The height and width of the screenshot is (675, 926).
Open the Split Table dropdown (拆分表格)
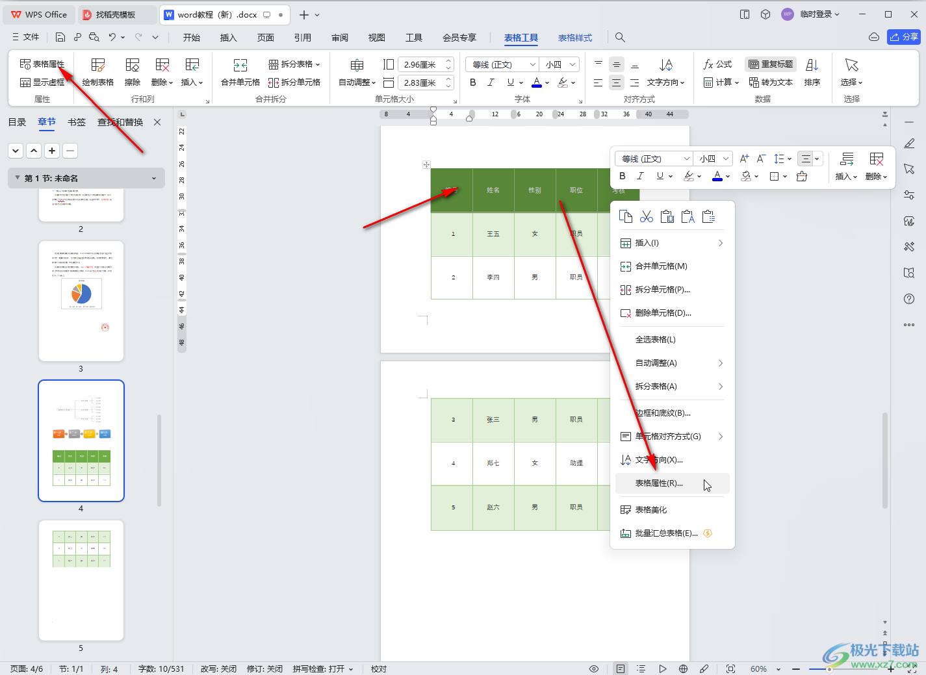(x=294, y=64)
